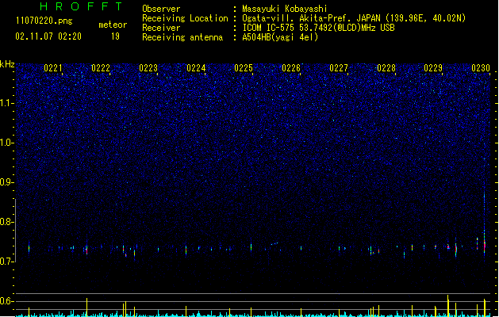Click the meteor count label
Viewport: 499px width, 317px height.
pos(113,25)
